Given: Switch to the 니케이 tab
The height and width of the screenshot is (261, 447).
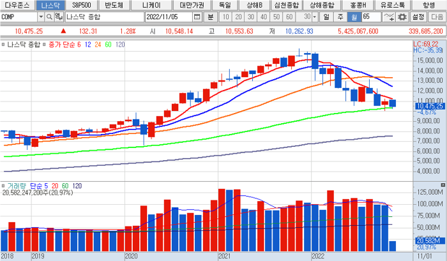Looking at the screenshot, I should [152, 5].
